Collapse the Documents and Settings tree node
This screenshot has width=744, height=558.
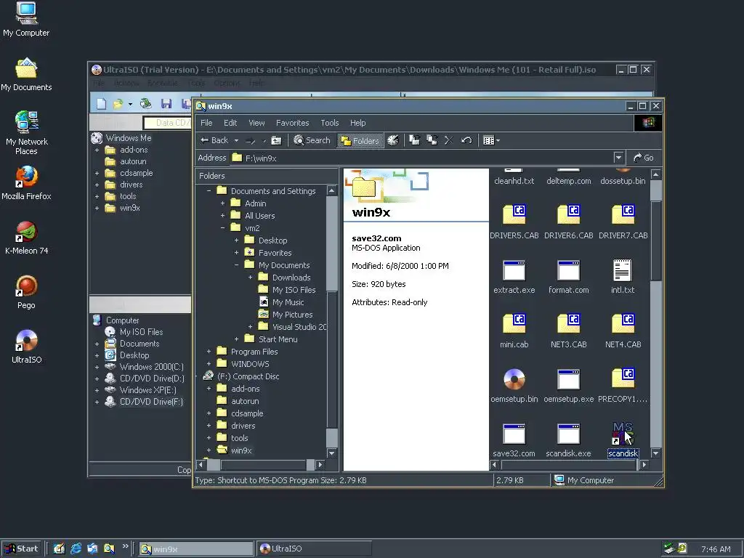point(209,191)
